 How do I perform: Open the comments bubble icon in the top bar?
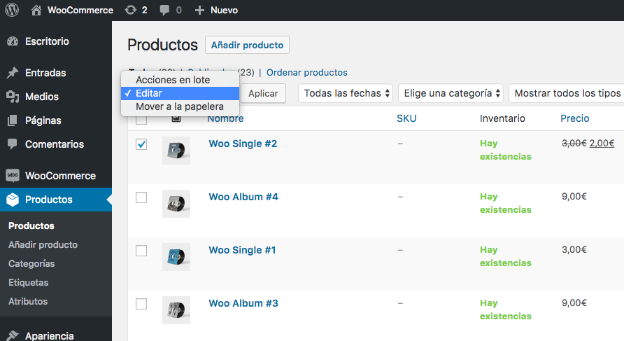[164, 10]
